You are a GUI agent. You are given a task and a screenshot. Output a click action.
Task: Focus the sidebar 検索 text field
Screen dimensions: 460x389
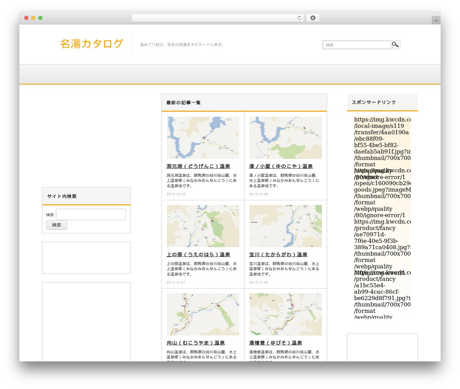91,215
